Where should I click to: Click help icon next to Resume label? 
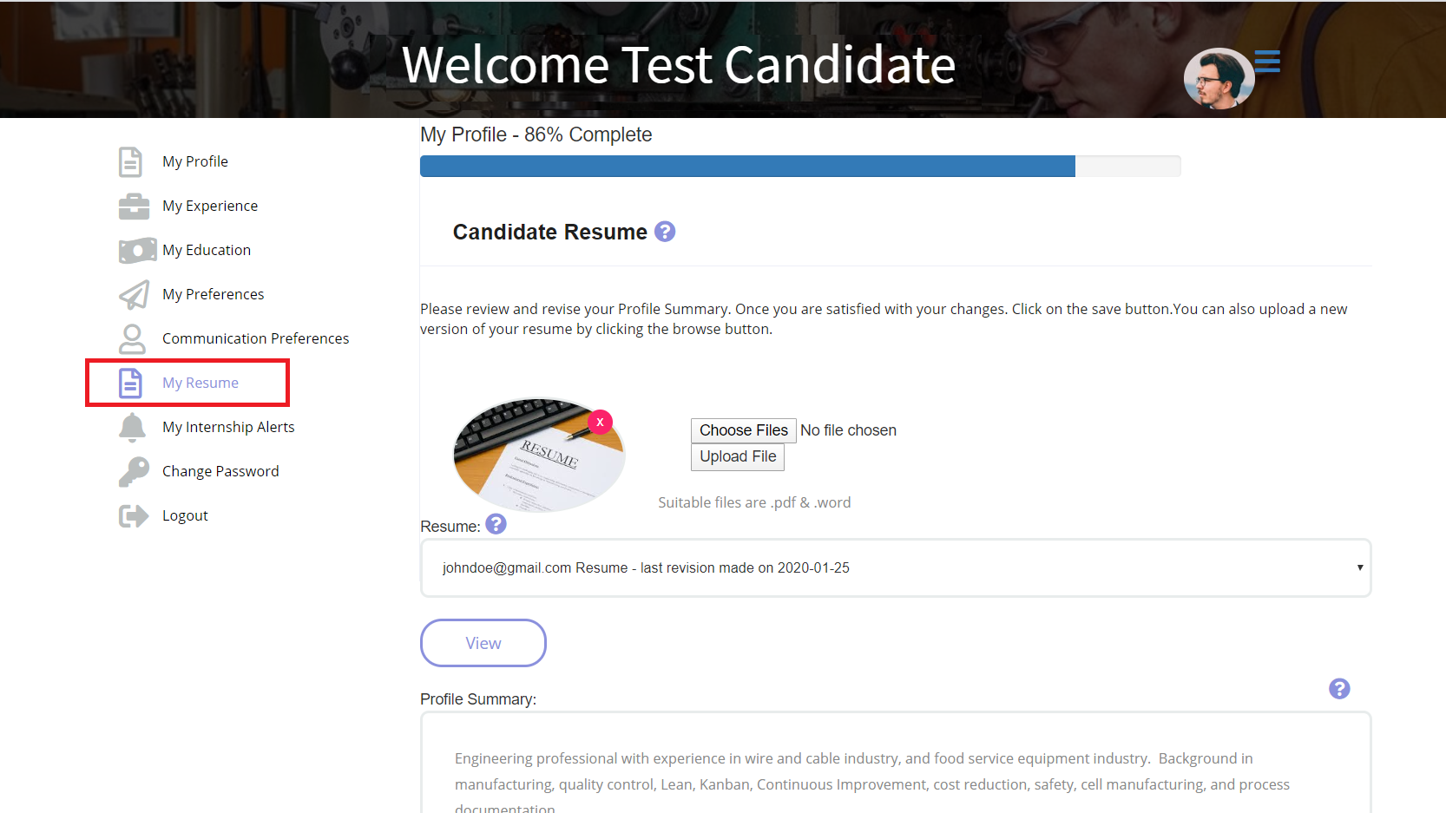pos(496,524)
